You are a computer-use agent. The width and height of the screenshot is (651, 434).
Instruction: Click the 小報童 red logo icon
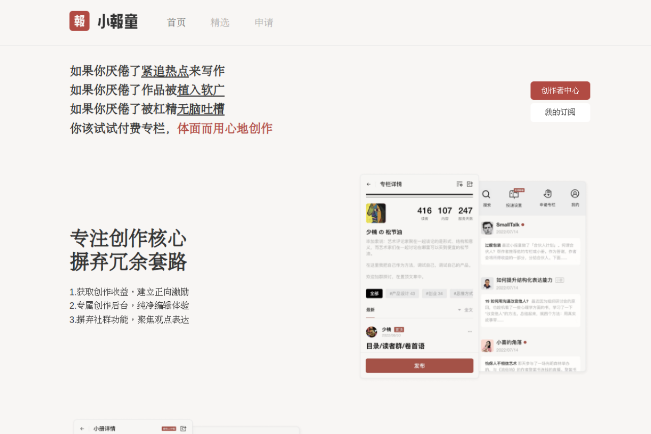click(79, 21)
